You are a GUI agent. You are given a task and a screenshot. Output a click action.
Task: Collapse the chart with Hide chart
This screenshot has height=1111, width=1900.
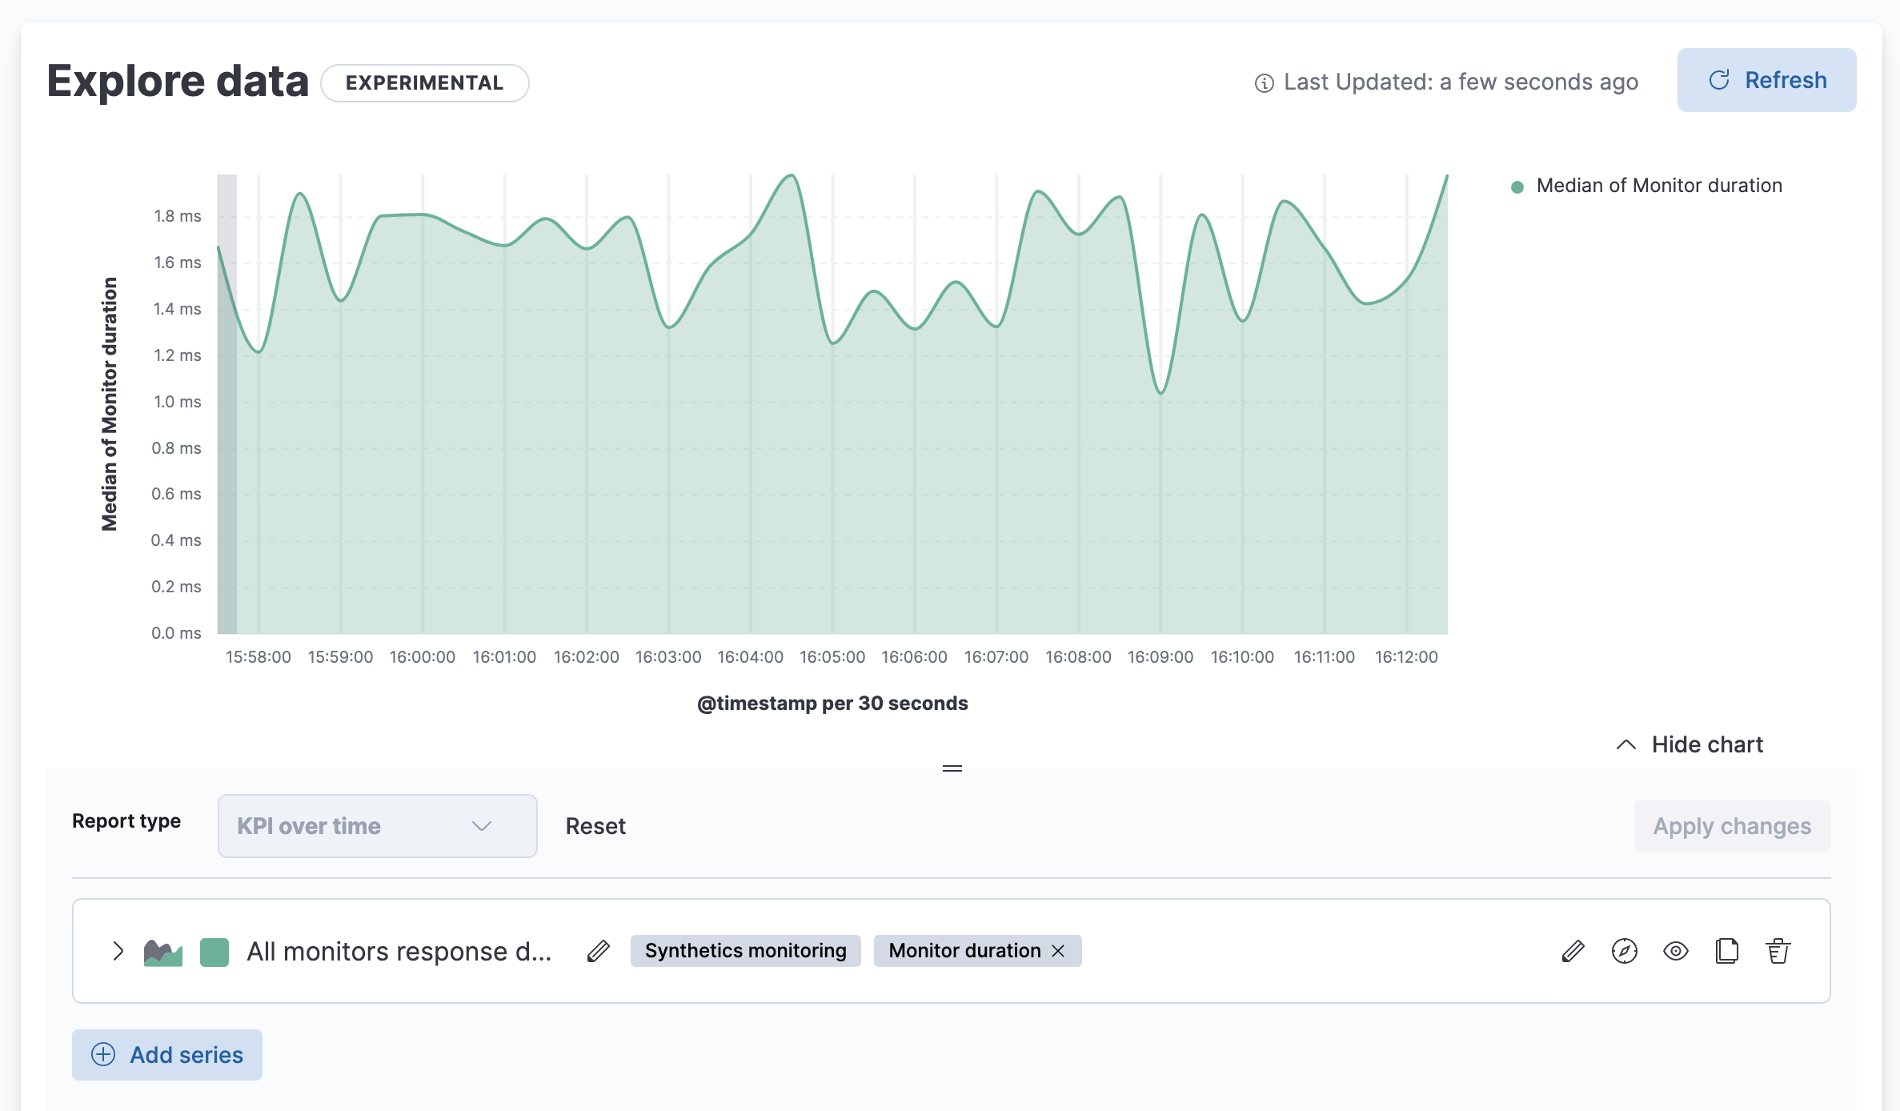coord(1690,744)
